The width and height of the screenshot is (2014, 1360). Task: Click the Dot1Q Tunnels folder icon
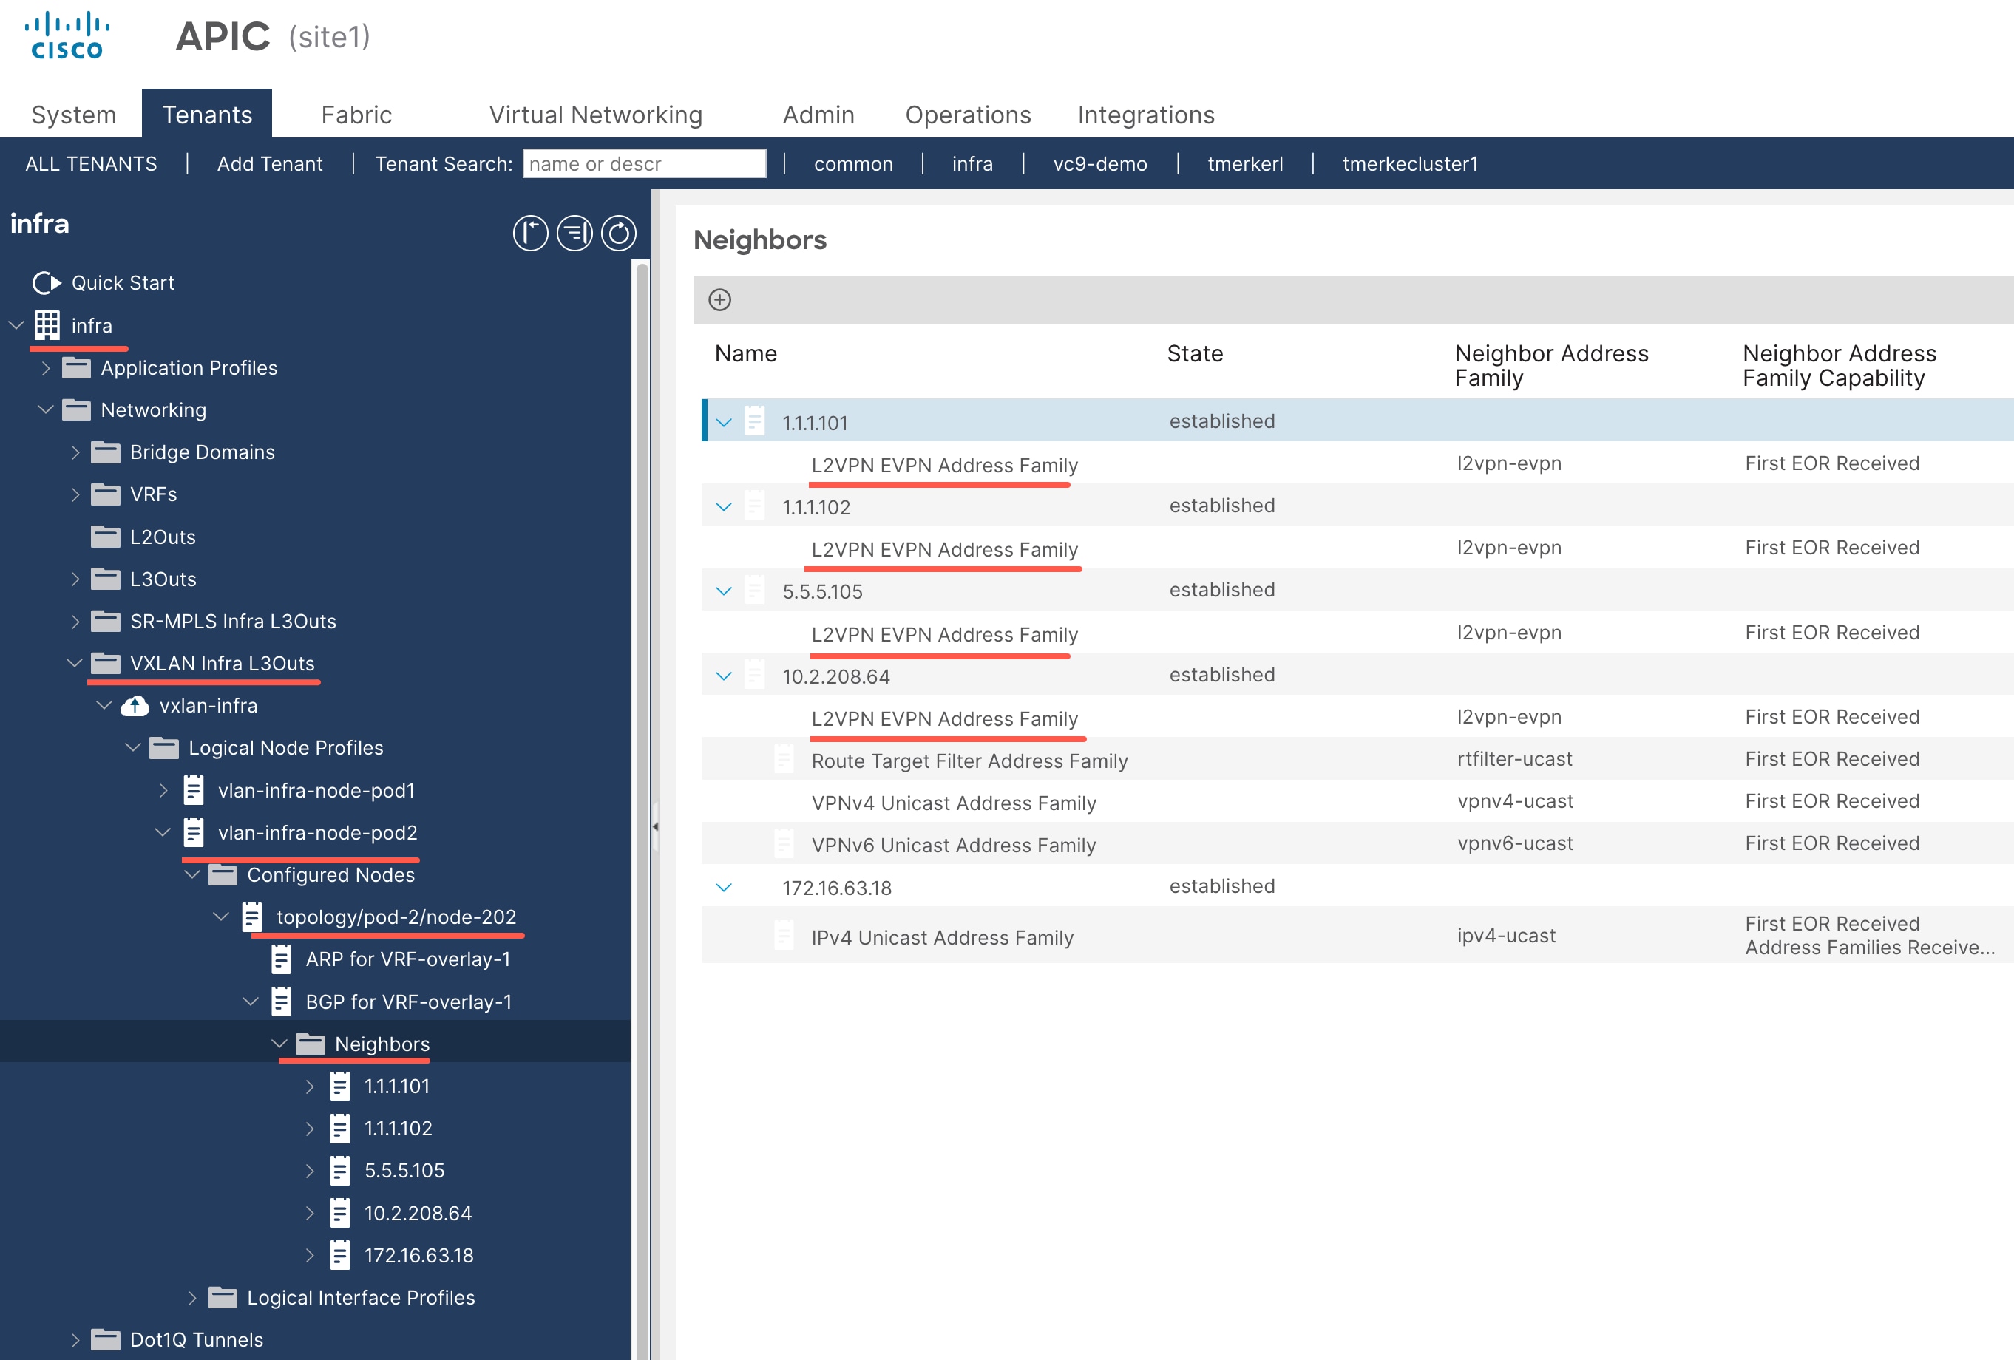tap(106, 1340)
